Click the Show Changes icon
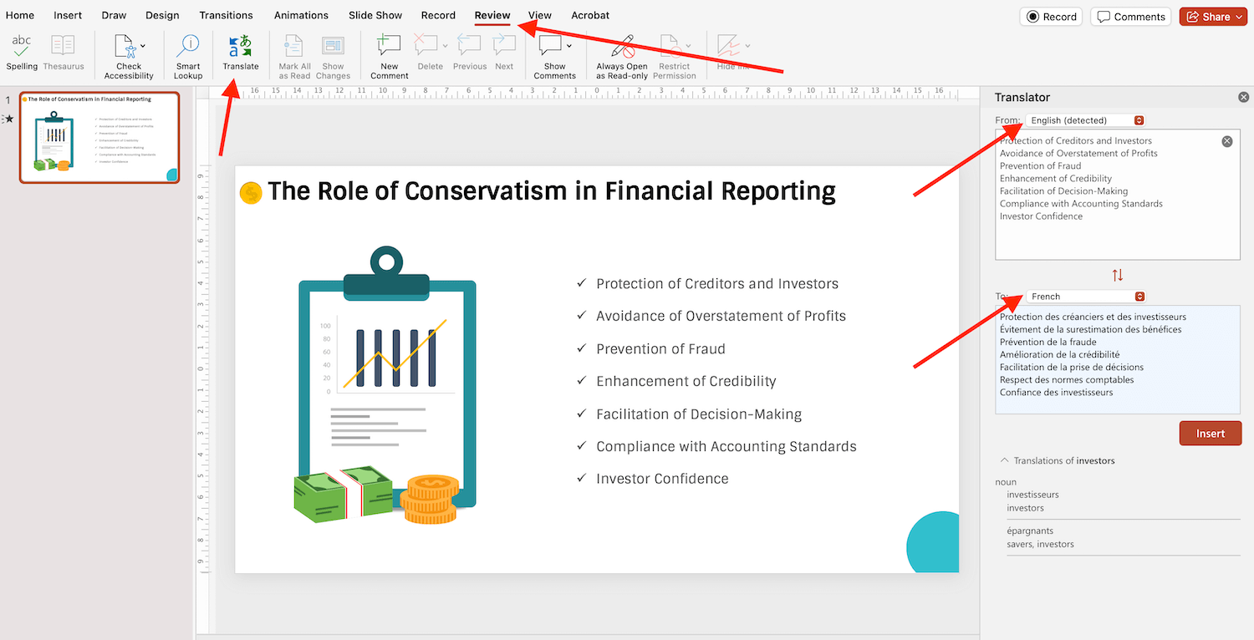Viewport: 1254px width, 640px height. tap(333, 46)
